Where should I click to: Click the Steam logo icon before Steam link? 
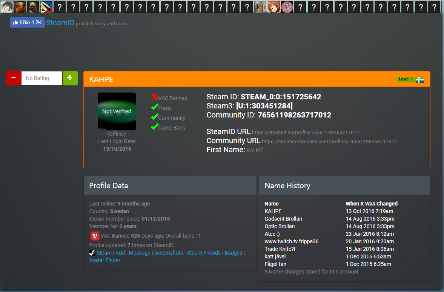(x=92, y=253)
